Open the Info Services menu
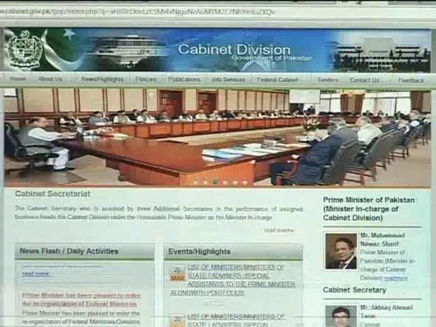436x327 pixels. pos(228,79)
